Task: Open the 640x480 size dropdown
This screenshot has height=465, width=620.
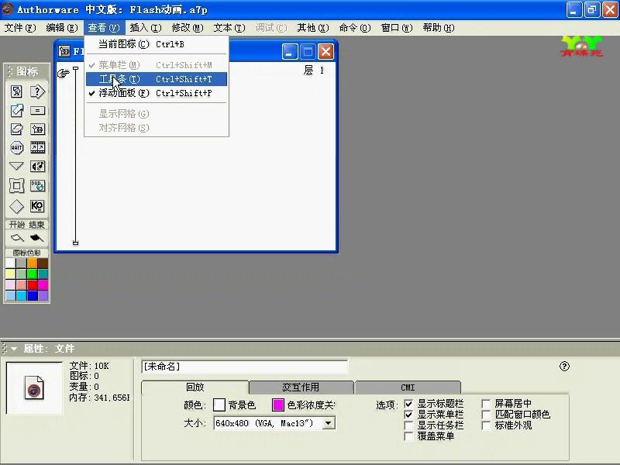Action: (328, 423)
